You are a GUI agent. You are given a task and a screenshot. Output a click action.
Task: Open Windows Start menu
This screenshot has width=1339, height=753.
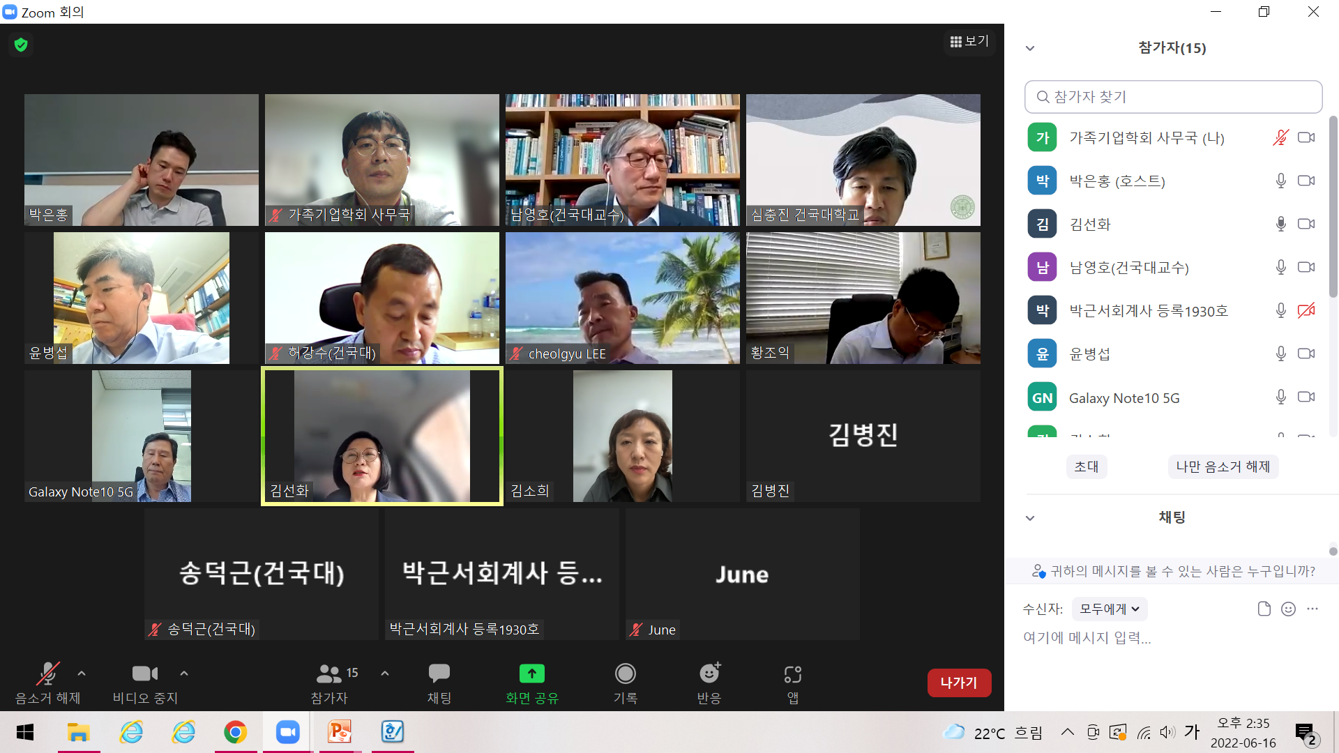click(25, 732)
